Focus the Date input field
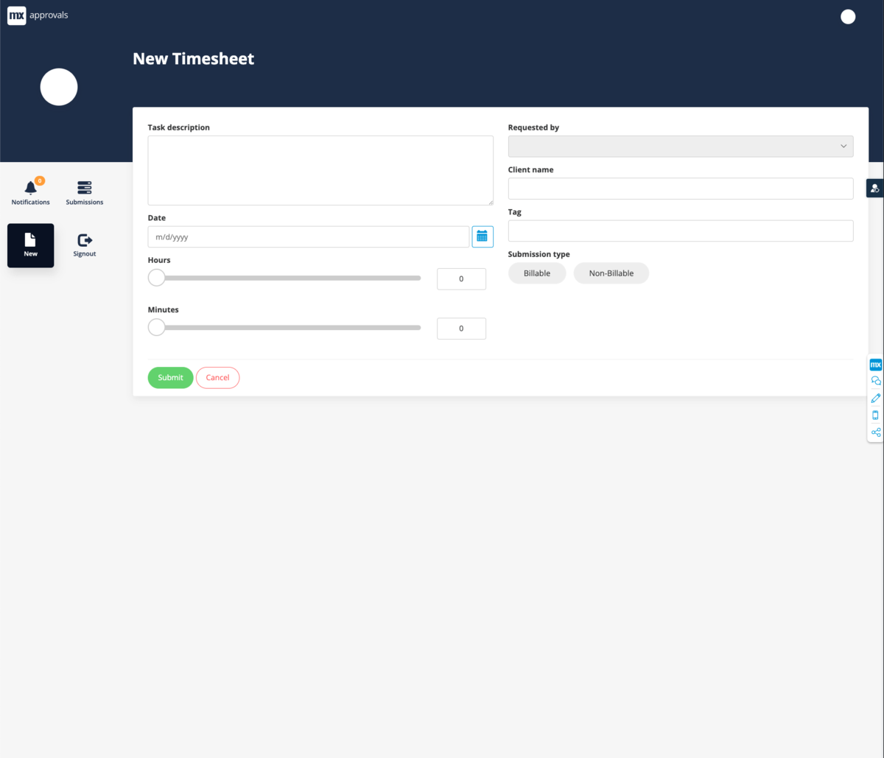Viewport: 884px width, 758px height. (x=309, y=236)
